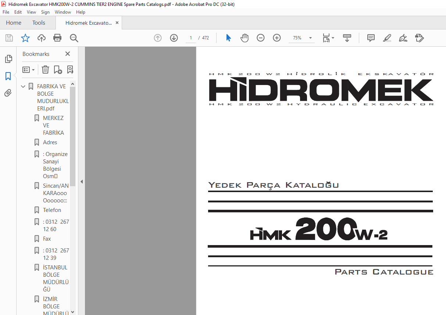
Task: Print the document using printer icon
Action: [57, 38]
